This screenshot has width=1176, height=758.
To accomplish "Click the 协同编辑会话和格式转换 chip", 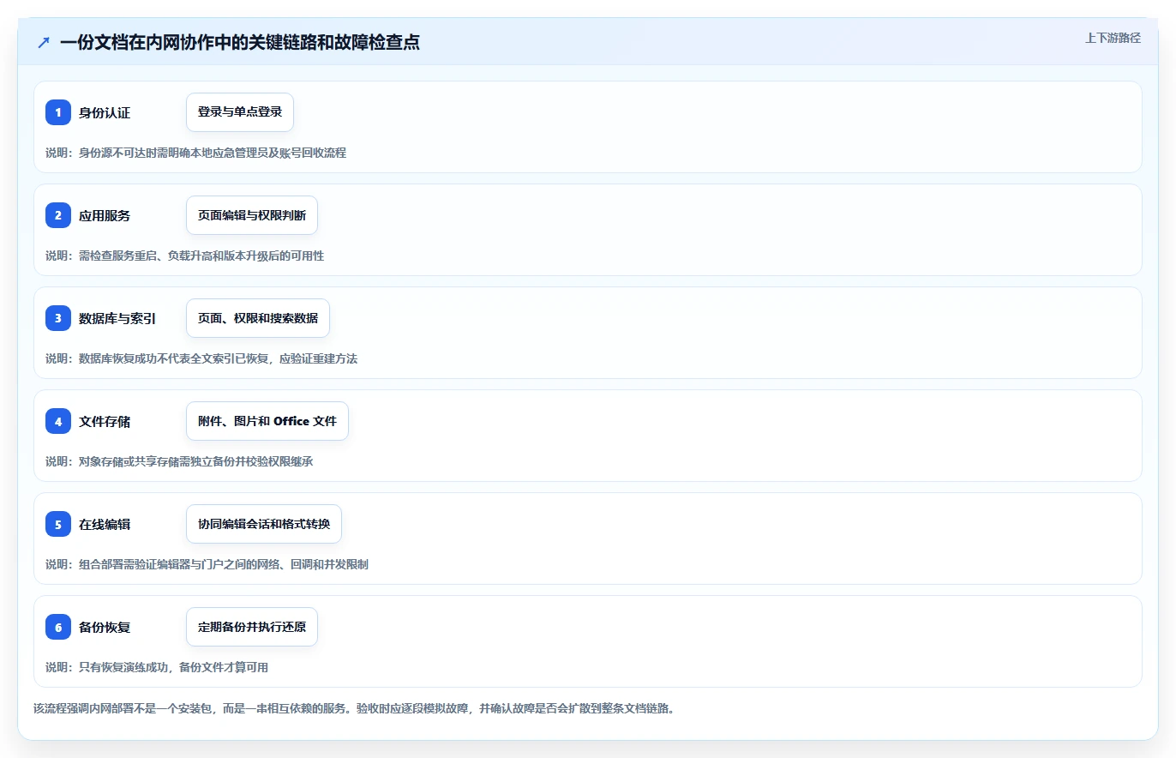I will click(x=264, y=524).
